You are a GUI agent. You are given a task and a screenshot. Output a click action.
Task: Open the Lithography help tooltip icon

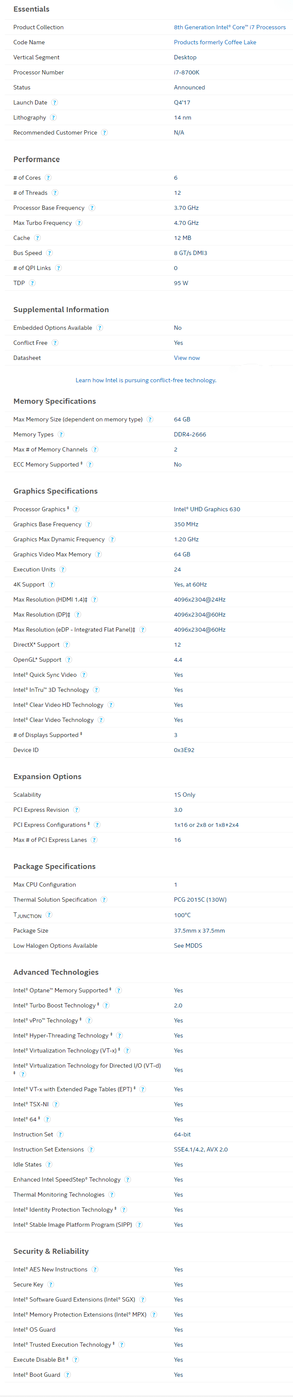pos(53,118)
